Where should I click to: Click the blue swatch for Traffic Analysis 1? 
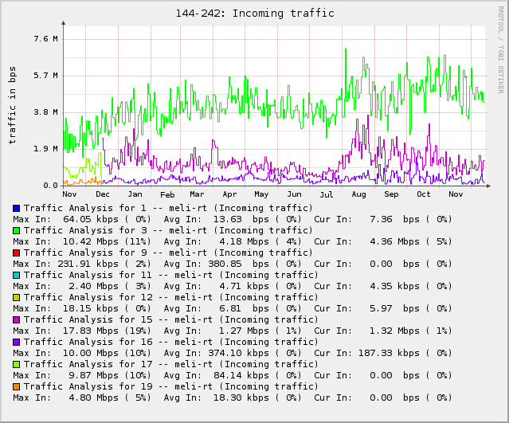[17, 208]
